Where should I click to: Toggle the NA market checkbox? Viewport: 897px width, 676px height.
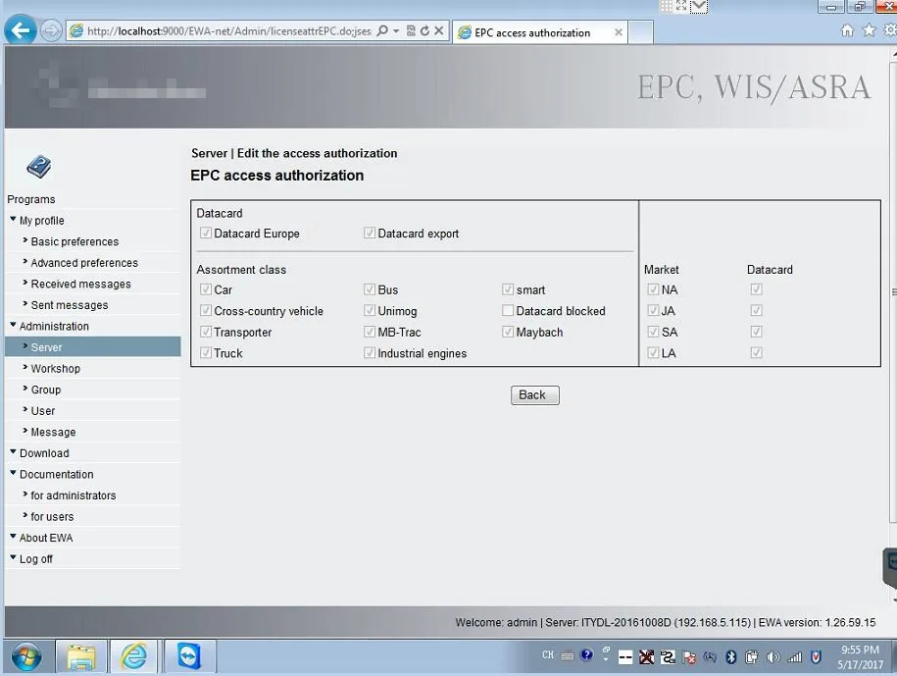click(653, 289)
